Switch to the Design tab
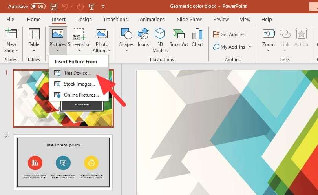The height and width of the screenshot is (195, 318). (84, 20)
